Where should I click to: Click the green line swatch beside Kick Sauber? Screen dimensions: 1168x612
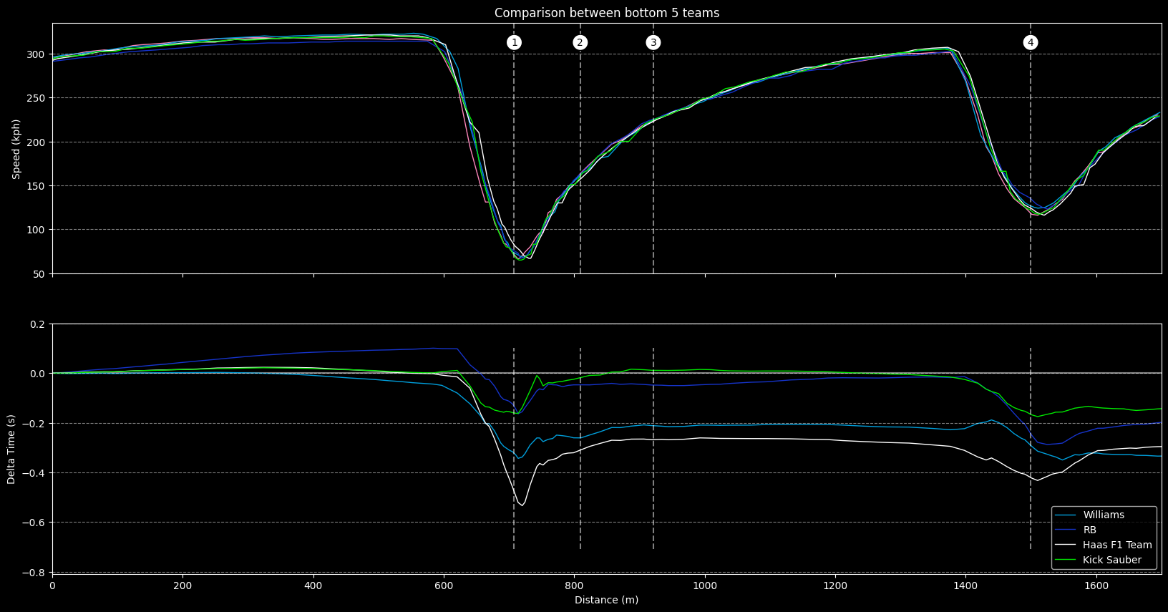point(1066,560)
